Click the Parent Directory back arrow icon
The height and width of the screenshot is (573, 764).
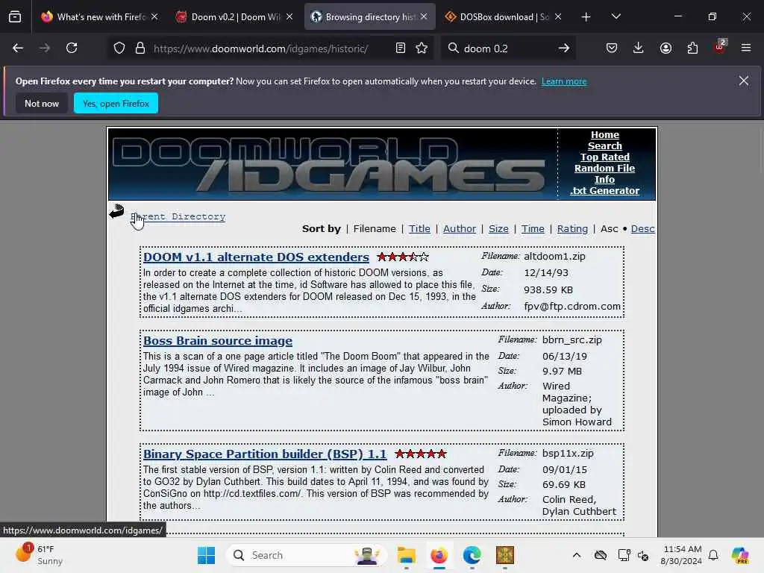tap(116, 211)
